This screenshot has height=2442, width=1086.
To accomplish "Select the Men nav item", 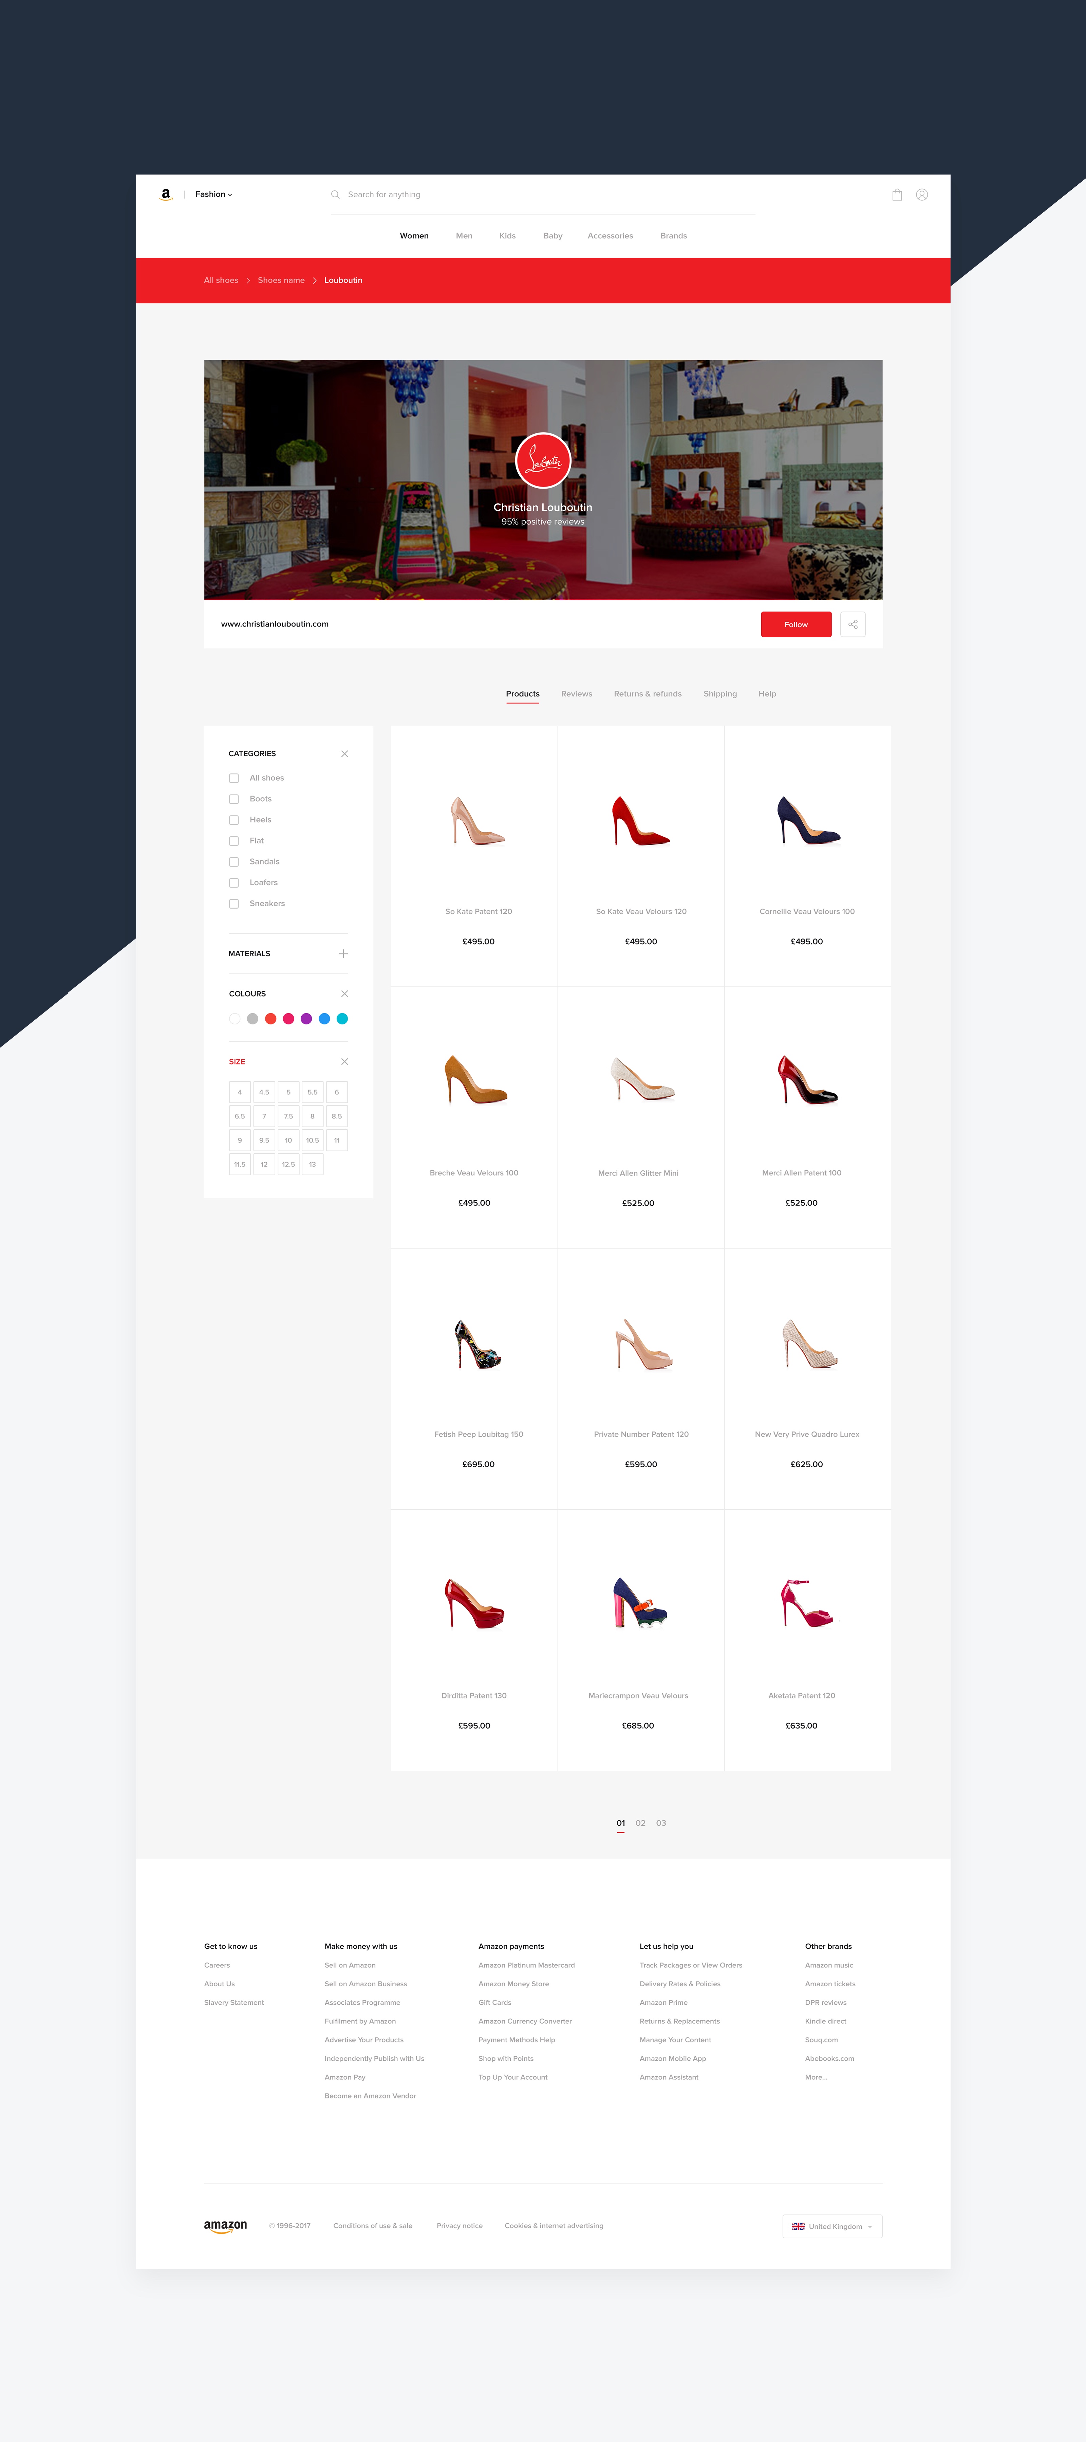I will (464, 236).
